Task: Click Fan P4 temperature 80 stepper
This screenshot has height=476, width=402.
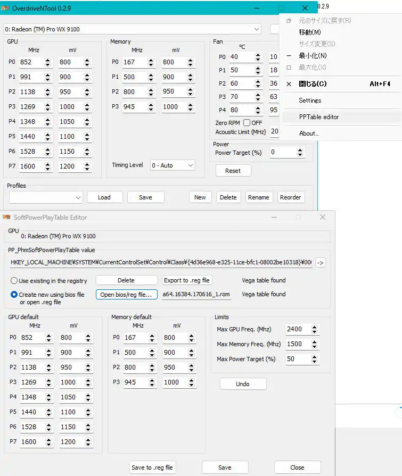Action: pos(258,110)
